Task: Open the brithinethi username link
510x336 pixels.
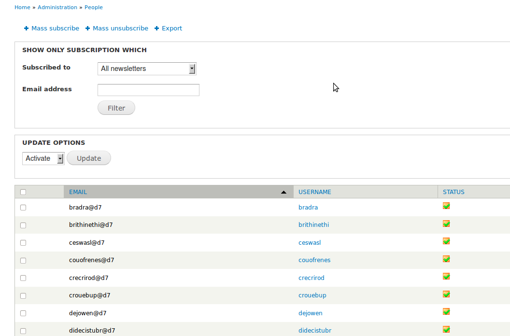Action: tap(313, 225)
